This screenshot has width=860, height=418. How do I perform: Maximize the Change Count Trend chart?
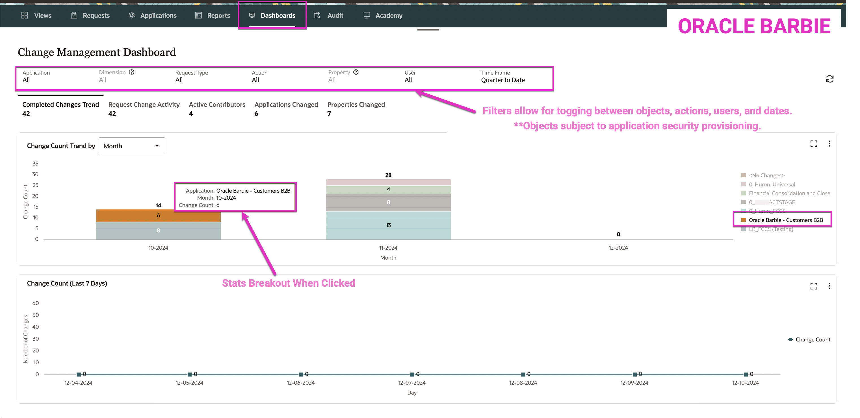click(x=814, y=144)
